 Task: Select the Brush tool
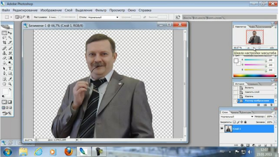click(x=10, y=49)
